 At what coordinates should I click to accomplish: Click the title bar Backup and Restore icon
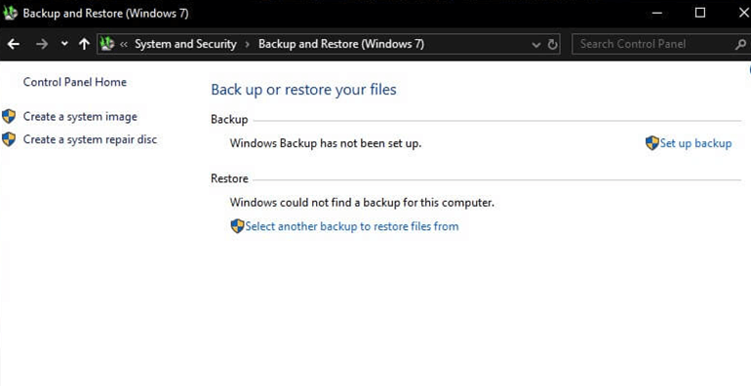point(10,13)
